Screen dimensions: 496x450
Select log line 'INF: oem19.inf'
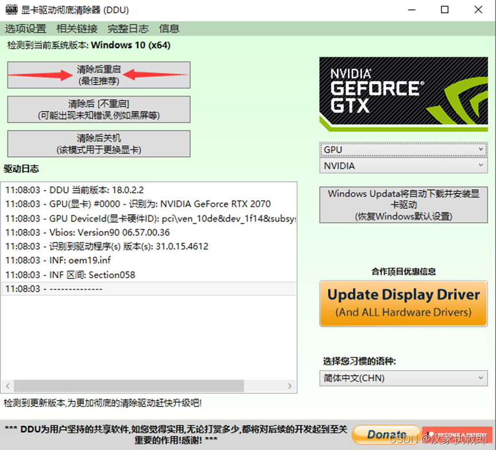point(149,260)
